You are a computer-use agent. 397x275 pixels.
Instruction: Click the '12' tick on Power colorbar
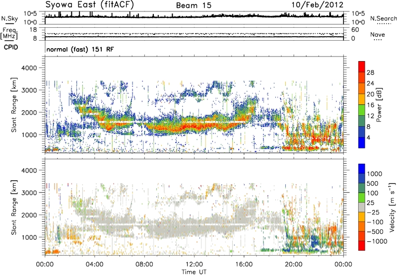pos(370,116)
